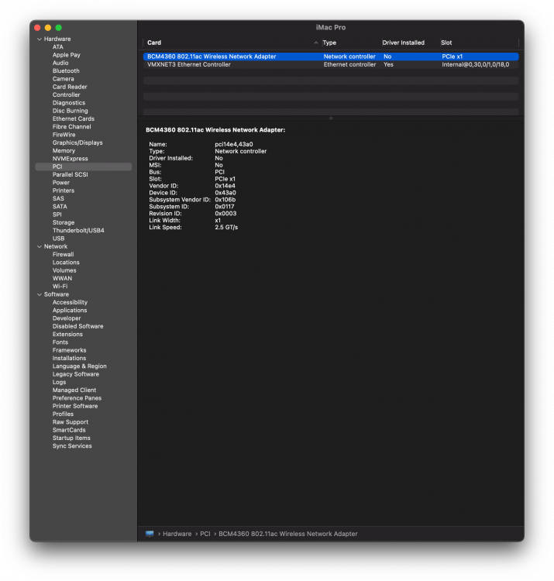Select Startup Items in the sidebar
554x581 pixels.
[71, 438]
